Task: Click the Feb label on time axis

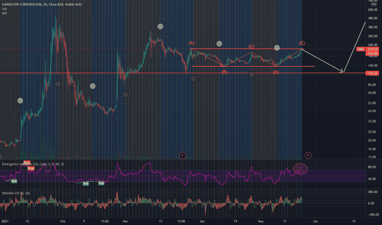Action: pyautogui.click(x=63, y=221)
